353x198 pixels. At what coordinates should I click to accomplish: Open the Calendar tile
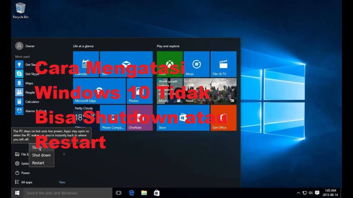coord(86,64)
